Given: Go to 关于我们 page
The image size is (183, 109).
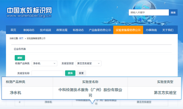Looking at the screenshot, I should pyautogui.click(x=168, y=30).
